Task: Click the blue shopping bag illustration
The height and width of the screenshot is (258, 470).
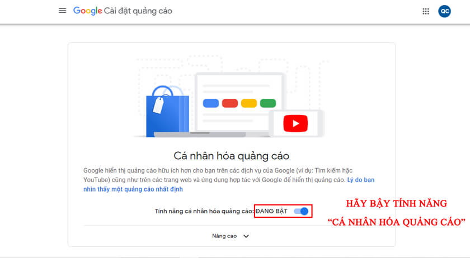Action: [x=167, y=112]
